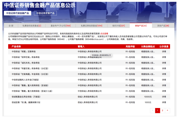The height and width of the screenshot is (120, 178).
Task: Click the 公示信息 column header
Action: tap(164, 47)
